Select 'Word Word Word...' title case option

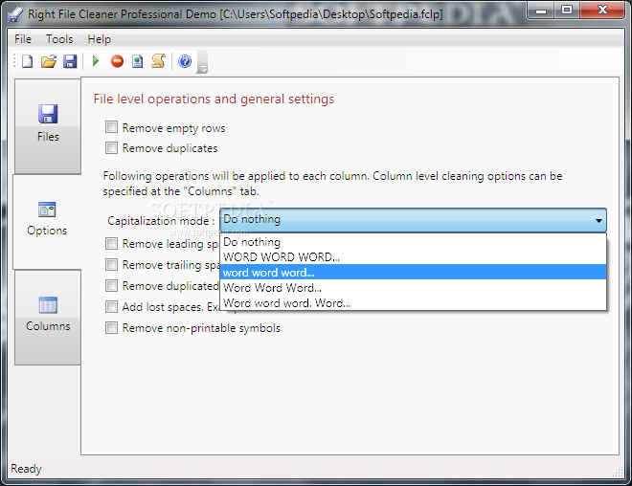413,288
